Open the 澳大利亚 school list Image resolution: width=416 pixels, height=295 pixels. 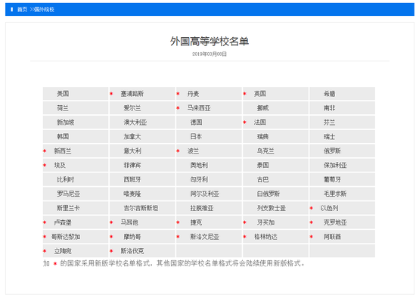[x=135, y=123]
